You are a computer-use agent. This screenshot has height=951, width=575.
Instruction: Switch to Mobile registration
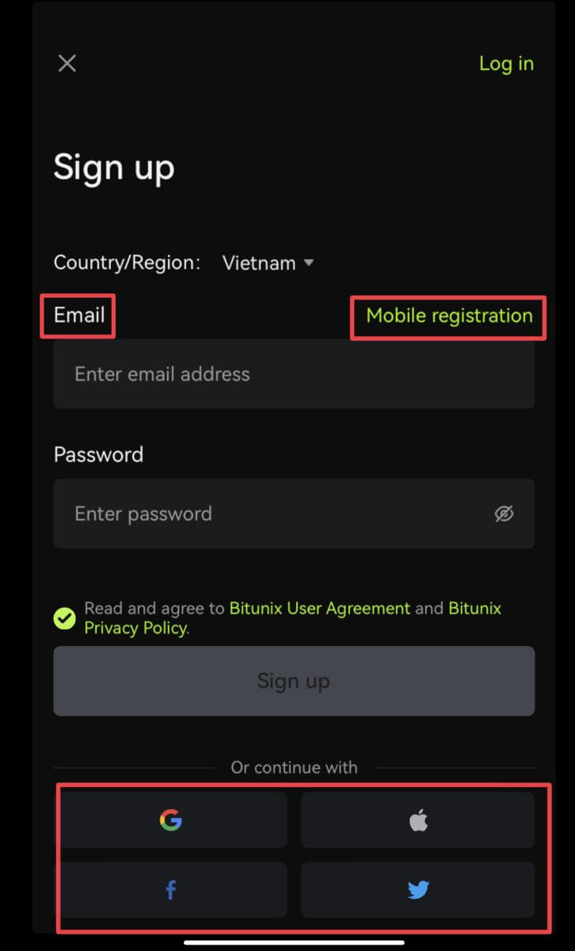pyautogui.click(x=447, y=315)
